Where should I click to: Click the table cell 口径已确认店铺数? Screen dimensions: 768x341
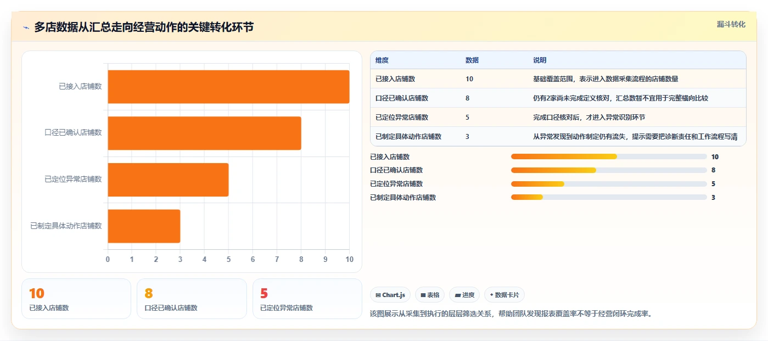(402, 98)
